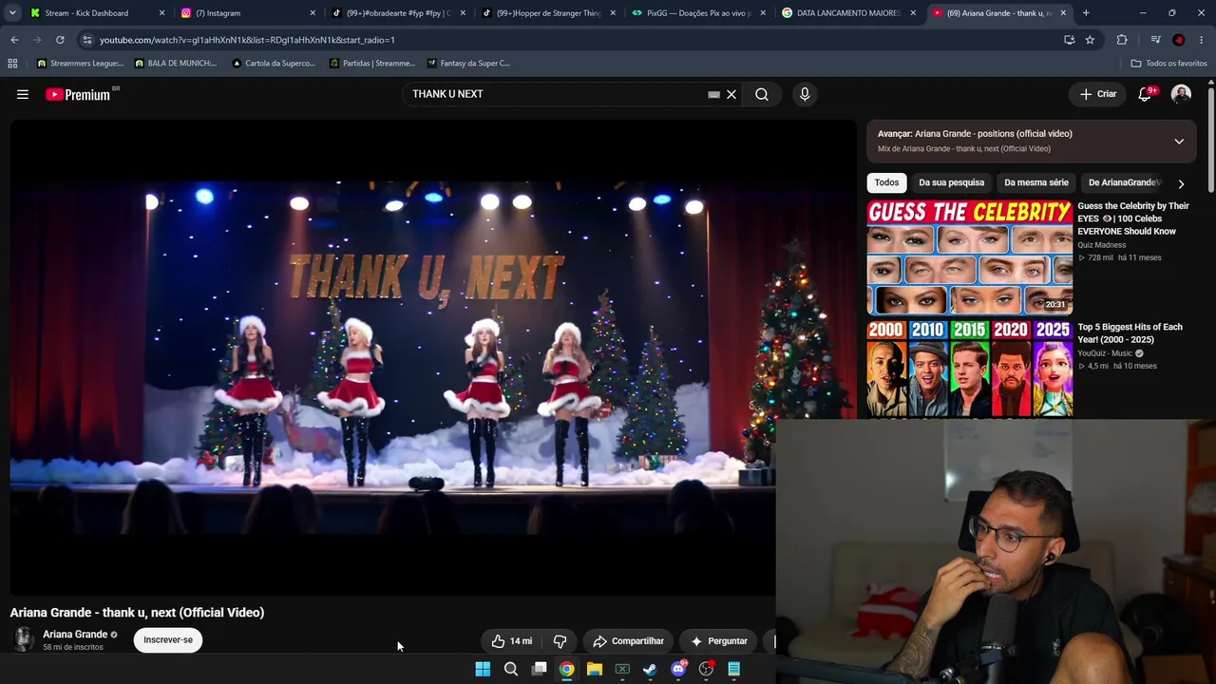Open Guess the Celebrity video thumbnail
The width and height of the screenshot is (1216, 684).
pos(970,257)
